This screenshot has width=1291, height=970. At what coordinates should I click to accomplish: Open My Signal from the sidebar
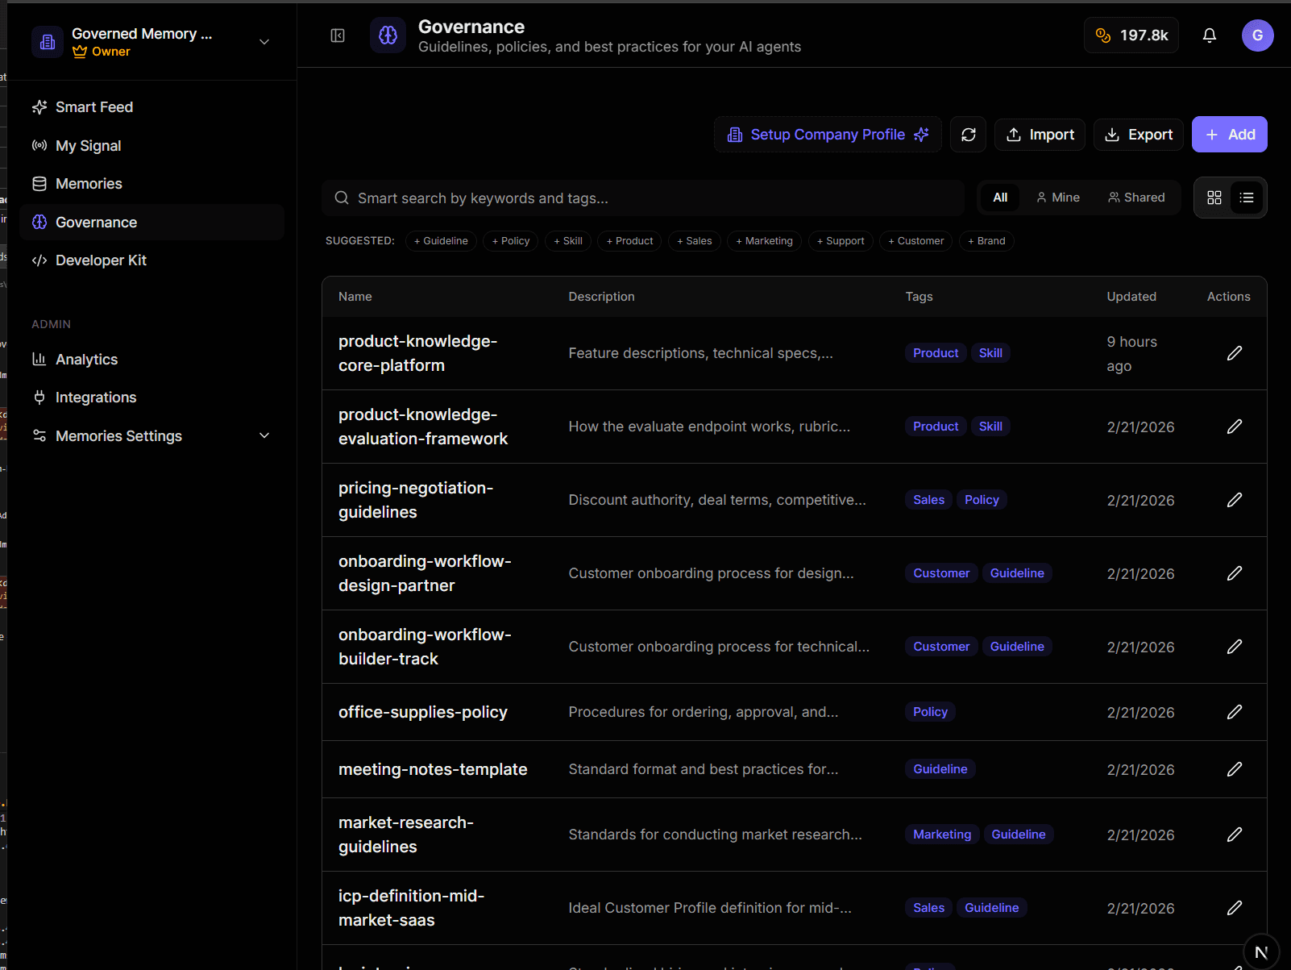[89, 145]
